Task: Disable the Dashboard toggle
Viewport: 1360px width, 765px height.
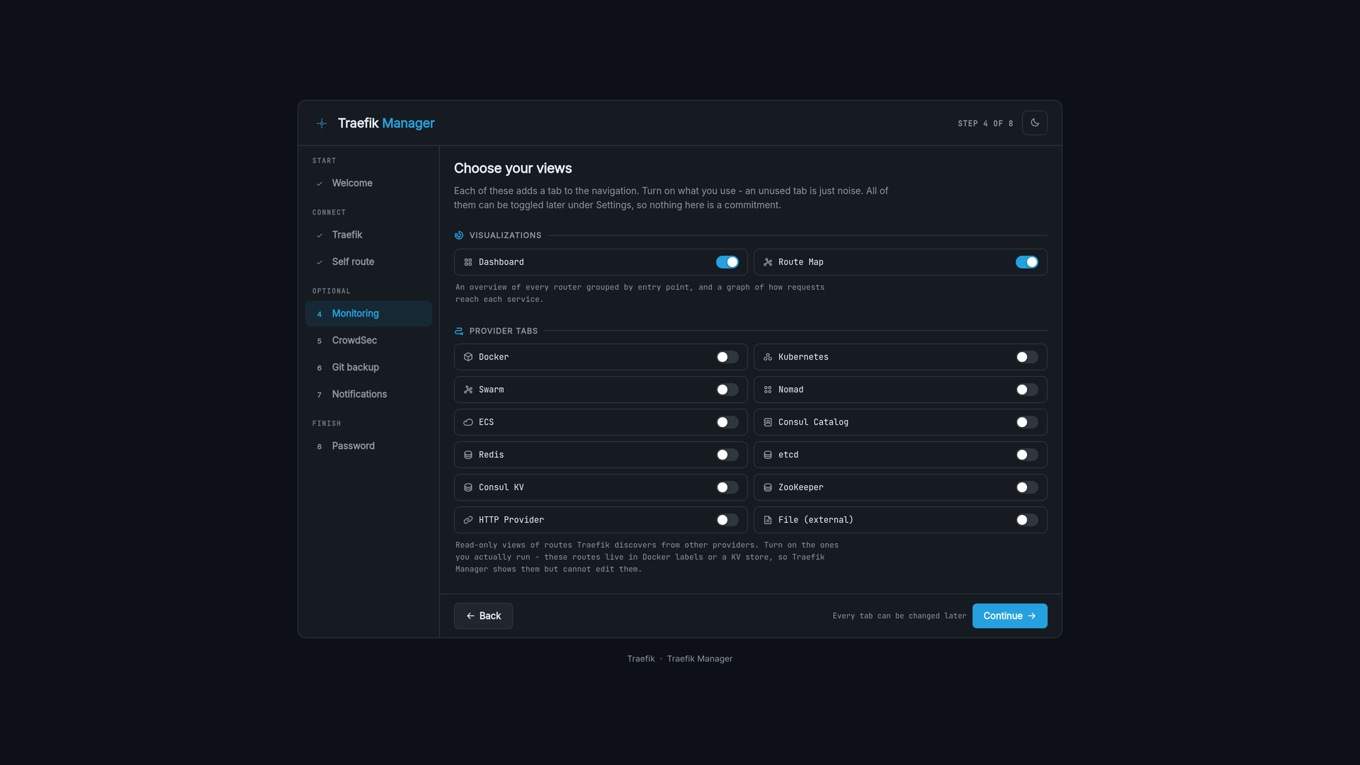Action: tap(727, 262)
